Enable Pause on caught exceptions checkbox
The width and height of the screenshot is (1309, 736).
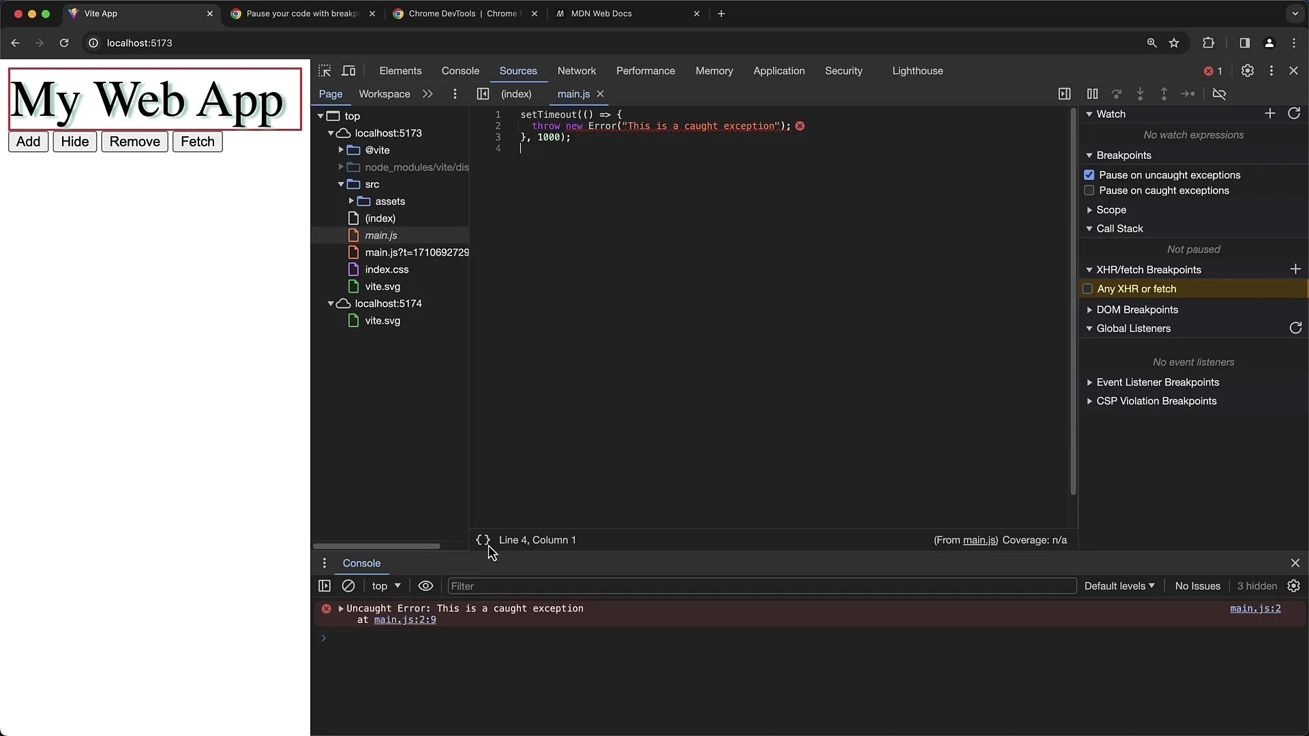(x=1089, y=191)
